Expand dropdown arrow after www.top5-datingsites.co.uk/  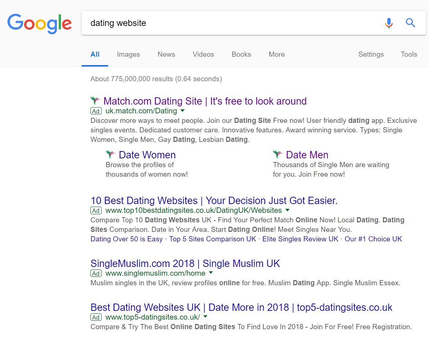(x=206, y=317)
